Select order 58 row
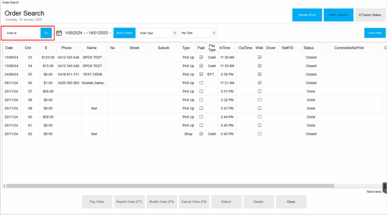 click(195, 100)
